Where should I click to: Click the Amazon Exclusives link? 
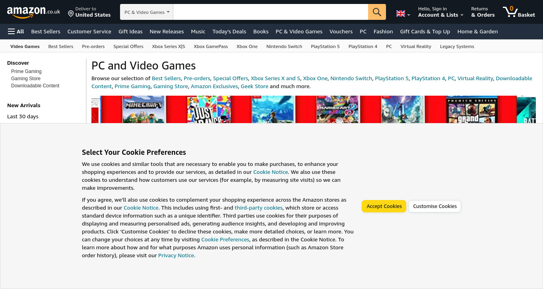[214, 86]
